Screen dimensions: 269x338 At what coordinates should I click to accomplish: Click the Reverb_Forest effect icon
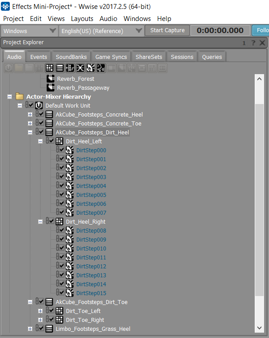[x=50, y=79]
